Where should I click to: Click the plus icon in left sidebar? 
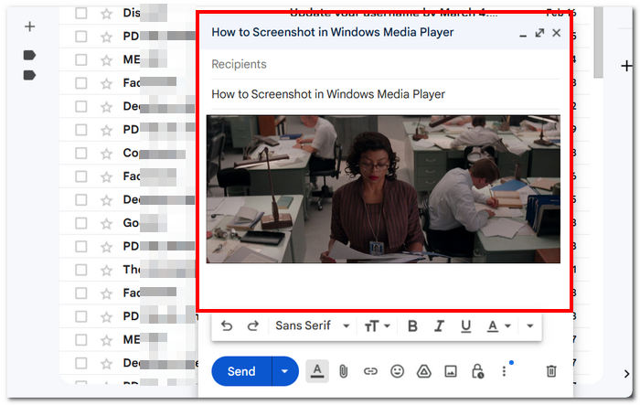click(x=29, y=27)
